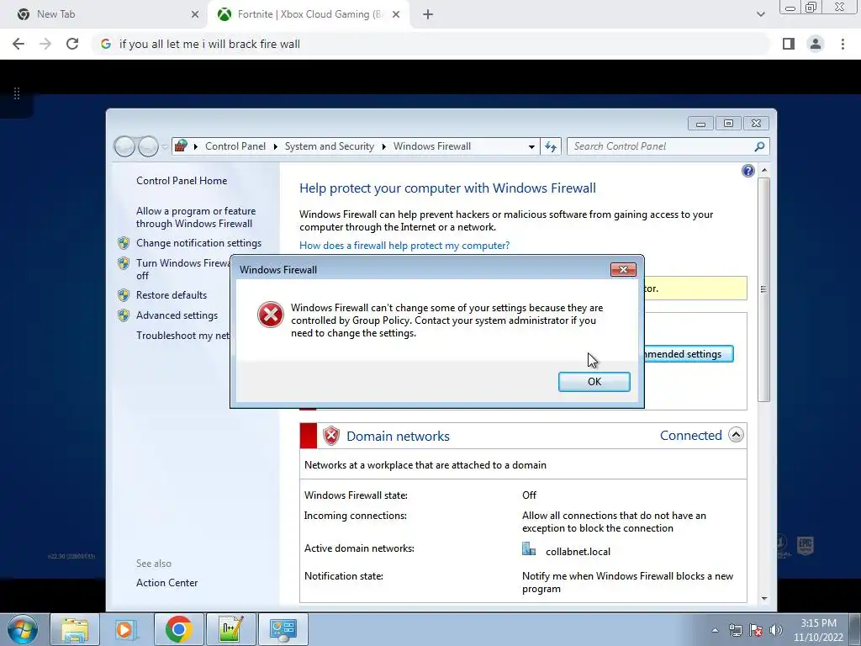
Task: Open Action Center under See also
Action: tap(167, 583)
